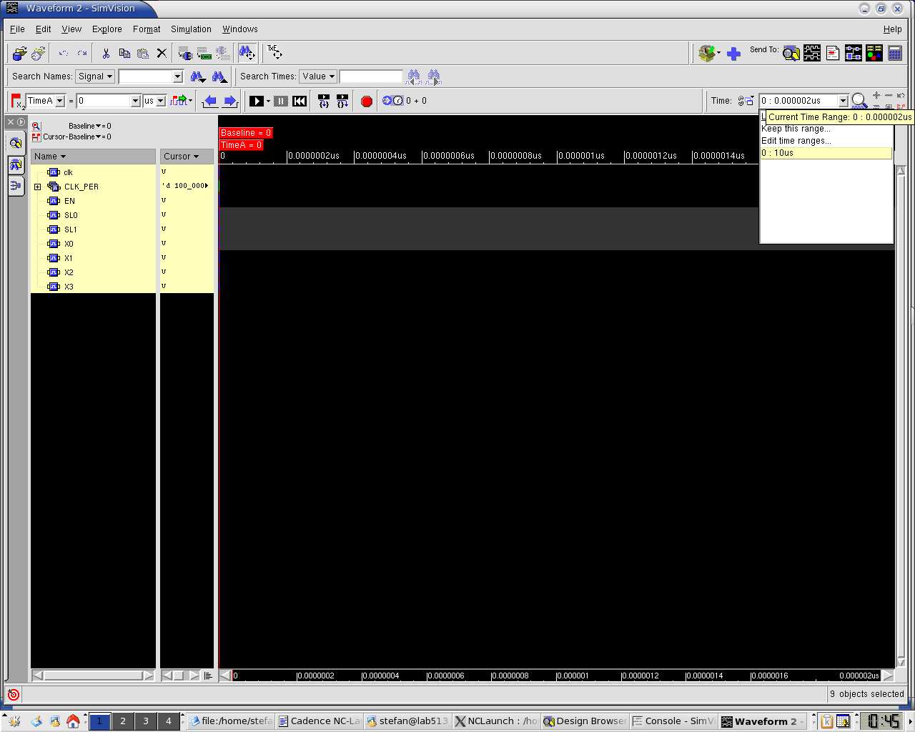Click the delete X icon in toolbar
This screenshot has height=732, width=915.
click(162, 53)
